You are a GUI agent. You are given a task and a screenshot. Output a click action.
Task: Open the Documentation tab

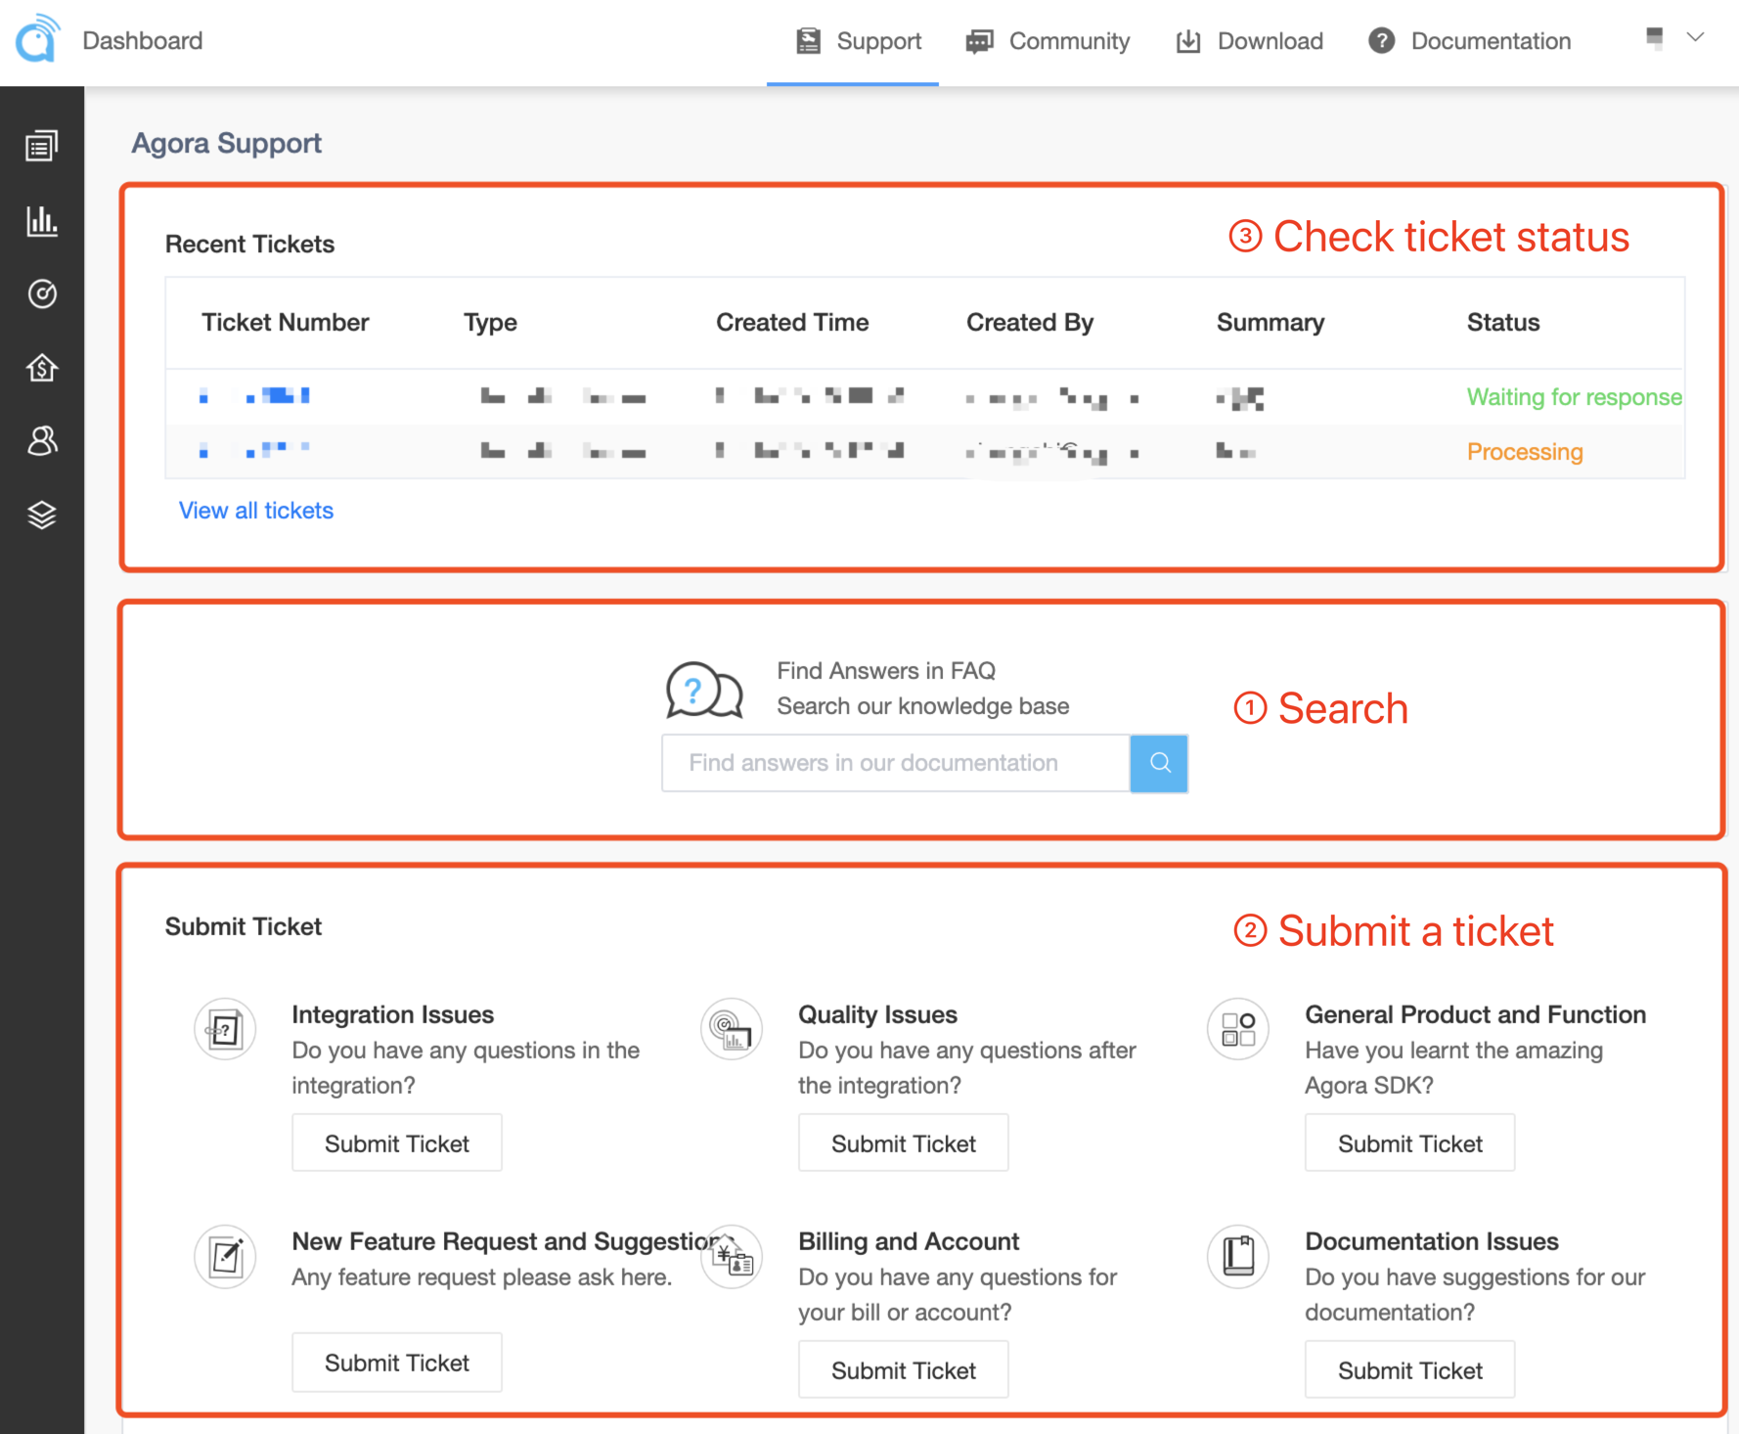[x=1469, y=42]
